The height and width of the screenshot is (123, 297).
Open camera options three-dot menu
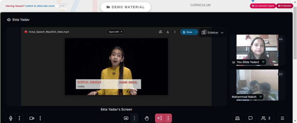click(x=40, y=118)
